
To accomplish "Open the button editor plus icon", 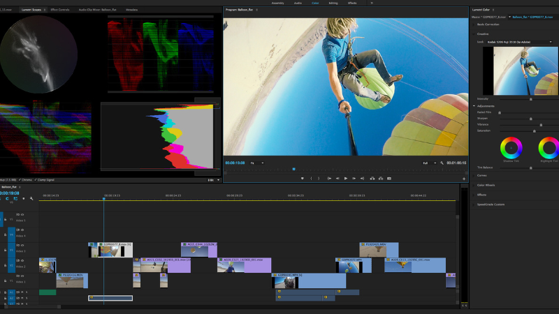I will click(x=463, y=179).
